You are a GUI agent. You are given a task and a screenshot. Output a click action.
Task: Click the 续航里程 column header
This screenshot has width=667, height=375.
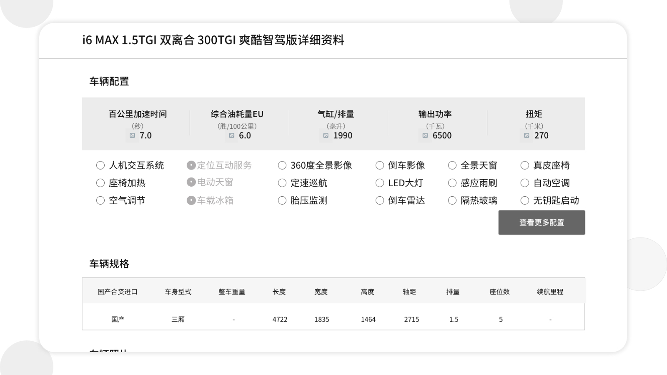click(x=550, y=292)
